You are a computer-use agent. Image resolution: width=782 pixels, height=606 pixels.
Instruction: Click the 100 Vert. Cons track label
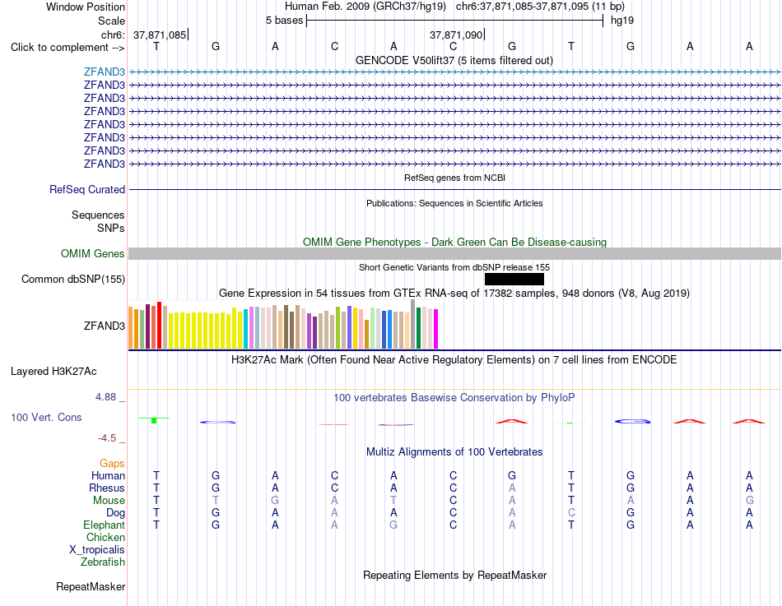point(46,417)
